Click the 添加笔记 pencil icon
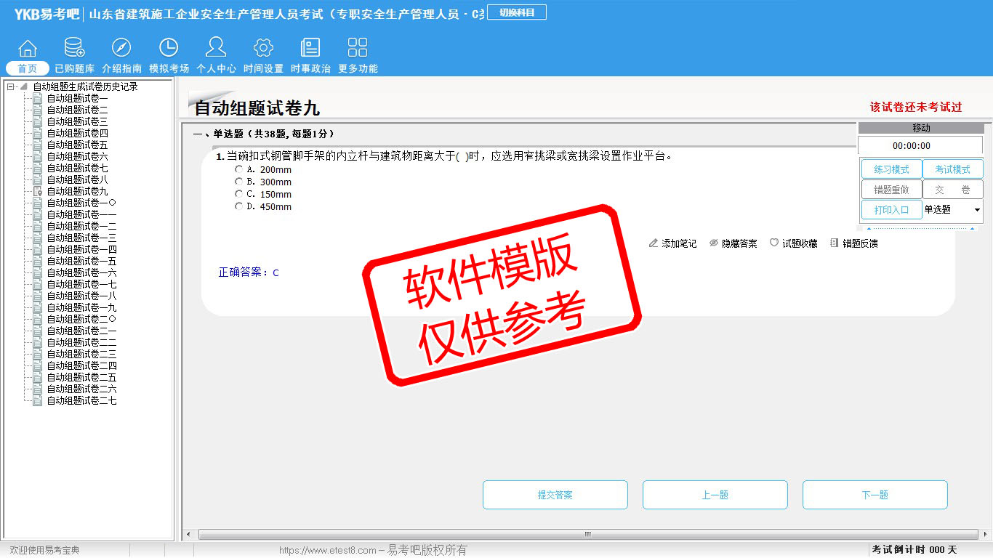993x558 pixels. [x=654, y=243]
